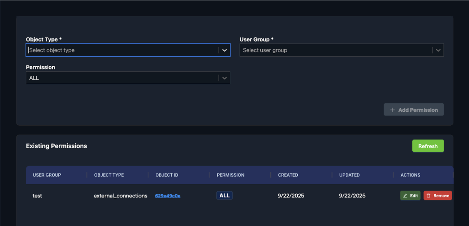The image size is (469, 226).
Task: Click the pencil icon in the Edit button
Action: click(405, 196)
